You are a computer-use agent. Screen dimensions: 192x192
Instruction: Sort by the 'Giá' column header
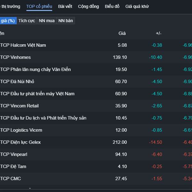pyautogui.click(x=122, y=33)
